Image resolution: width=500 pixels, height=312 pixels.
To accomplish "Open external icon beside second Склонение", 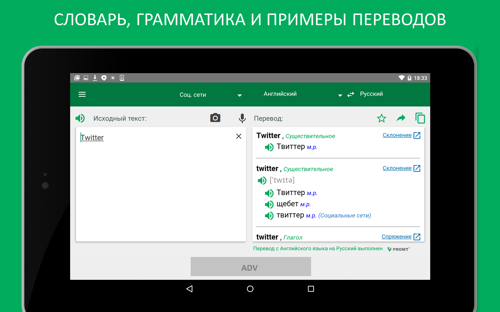I will pyautogui.click(x=417, y=168).
